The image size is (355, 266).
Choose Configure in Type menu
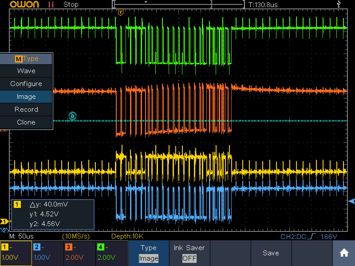(26, 84)
